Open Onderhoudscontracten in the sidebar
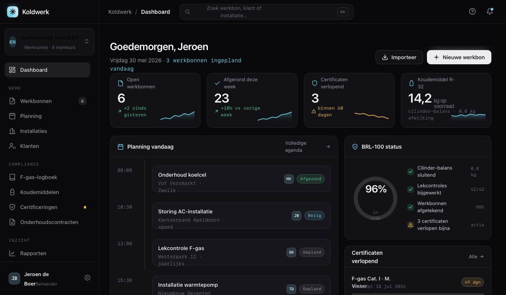This screenshot has height=295, width=506. pos(47,222)
